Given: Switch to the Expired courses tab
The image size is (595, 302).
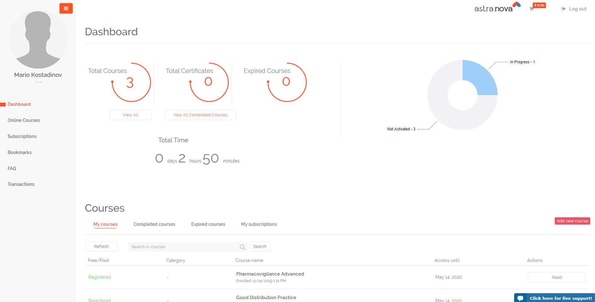Looking at the screenshot, I should tap(208, 224).
